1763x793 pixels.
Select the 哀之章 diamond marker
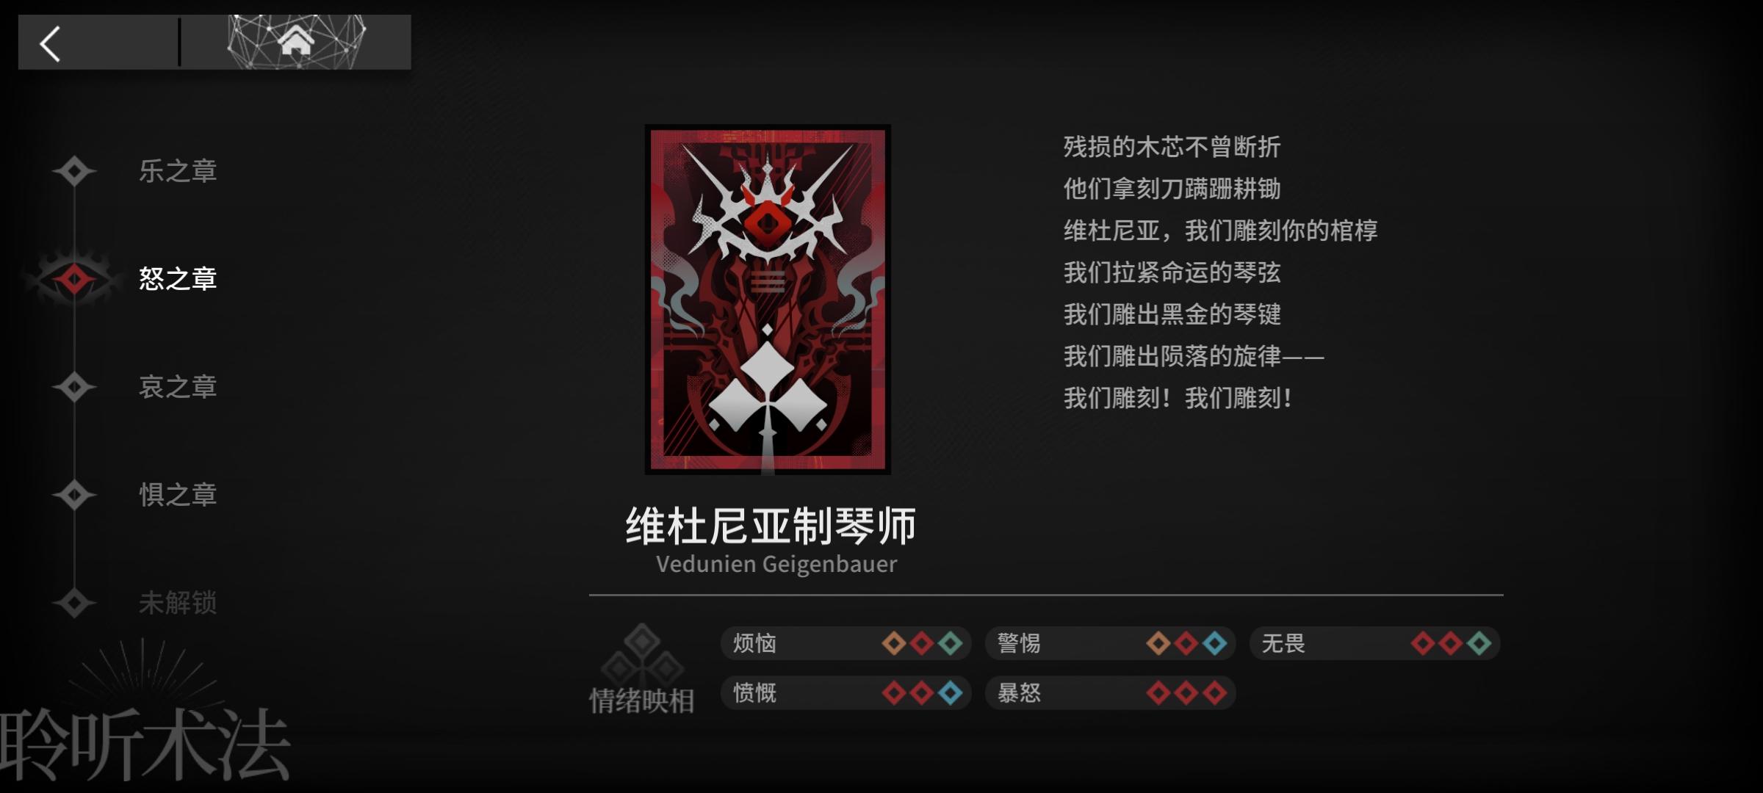(x=74, y=387)
